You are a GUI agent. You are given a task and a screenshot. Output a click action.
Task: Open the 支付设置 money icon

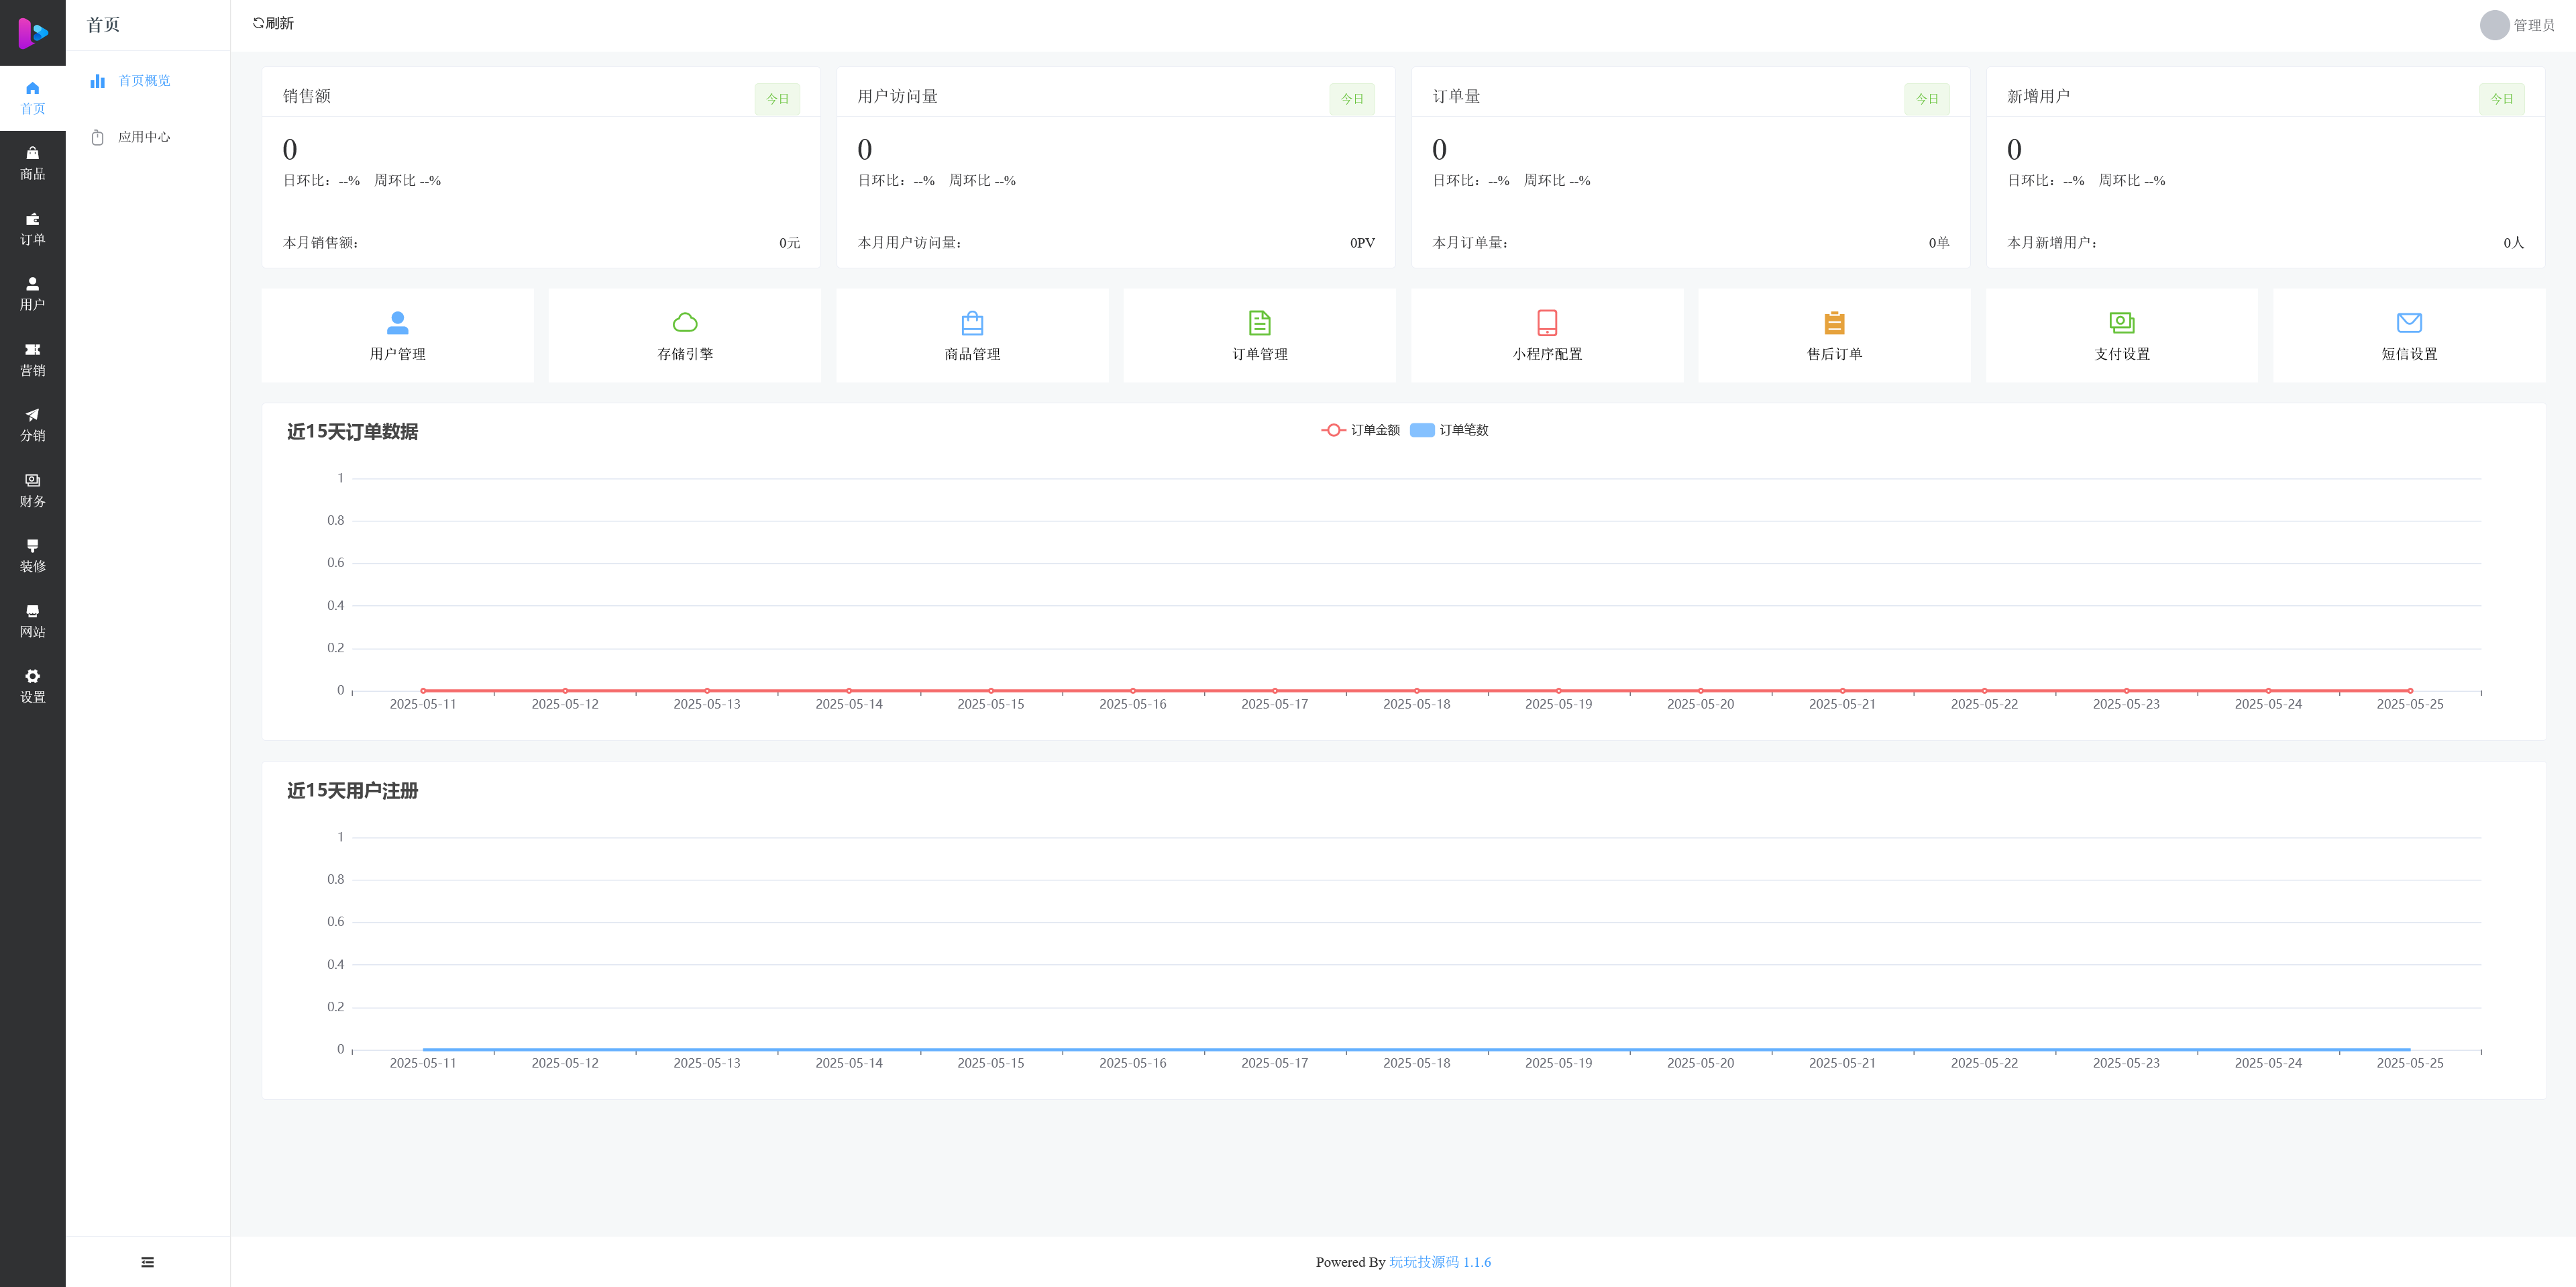point(2121,322)
